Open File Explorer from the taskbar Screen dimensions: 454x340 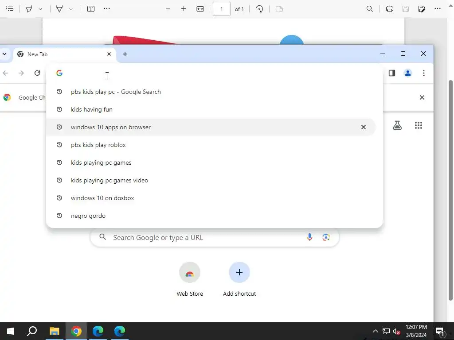[x=54, y=331]
